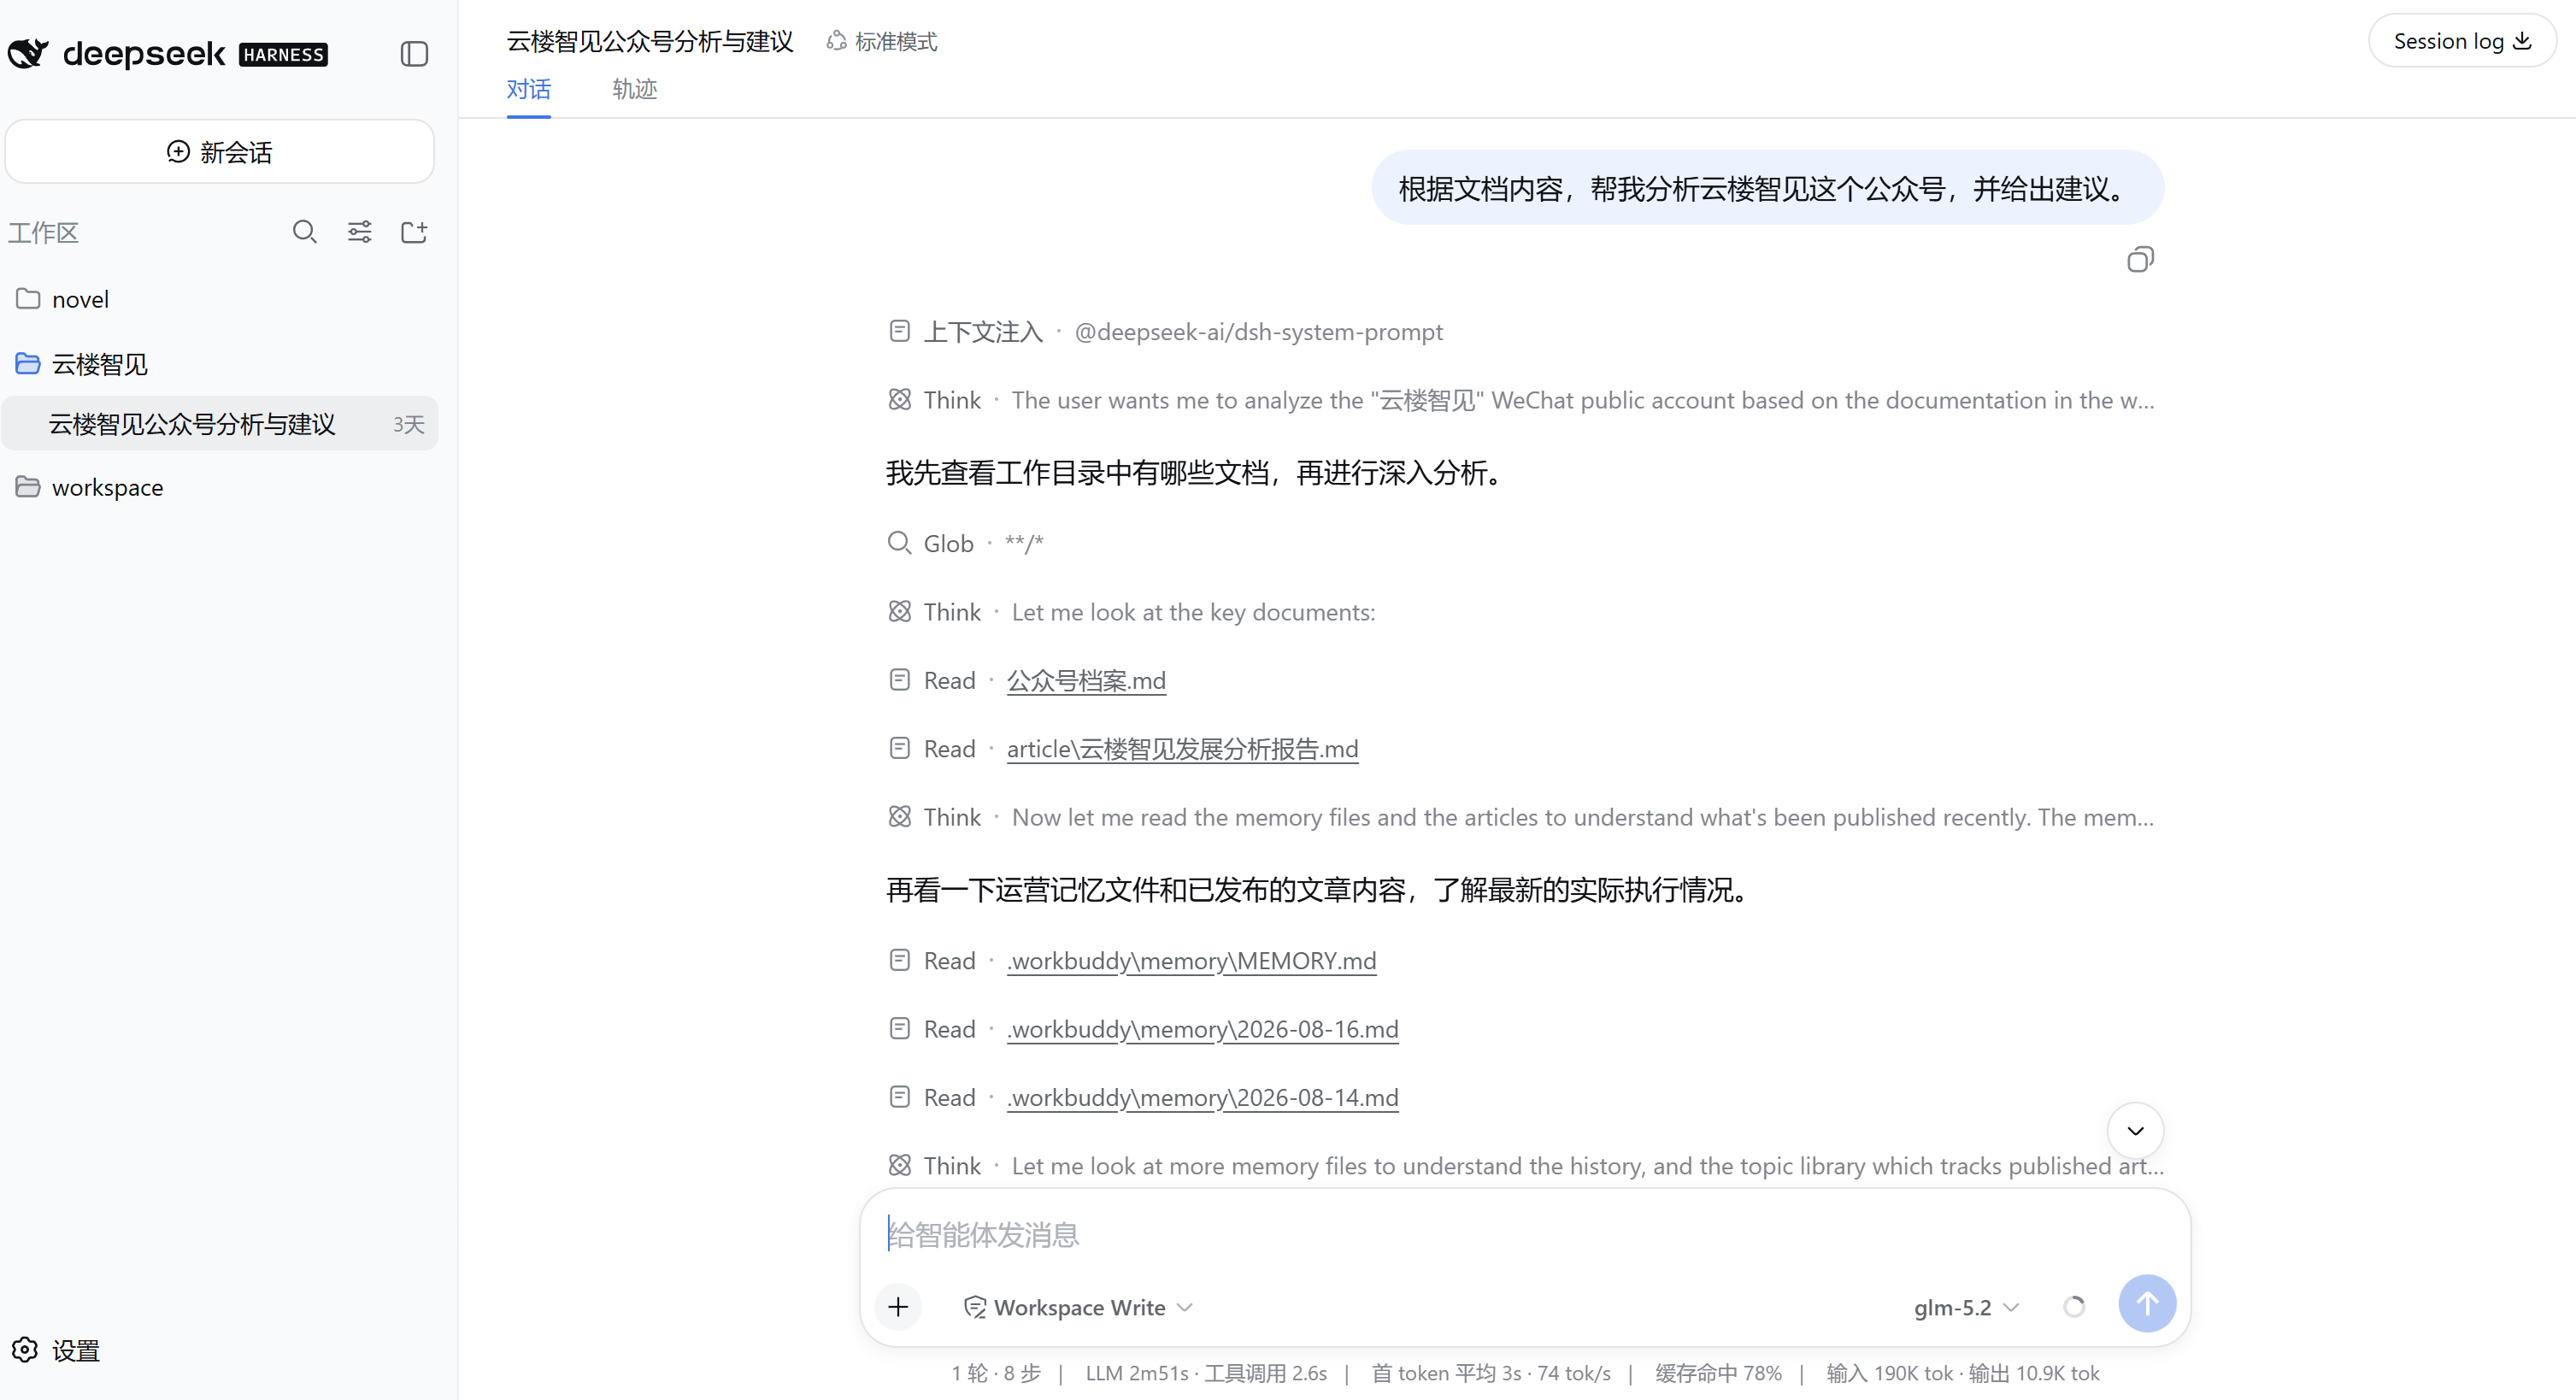
Task: Focus the 给智能体发消息 message input
Action: [x=1524, y=1235]
